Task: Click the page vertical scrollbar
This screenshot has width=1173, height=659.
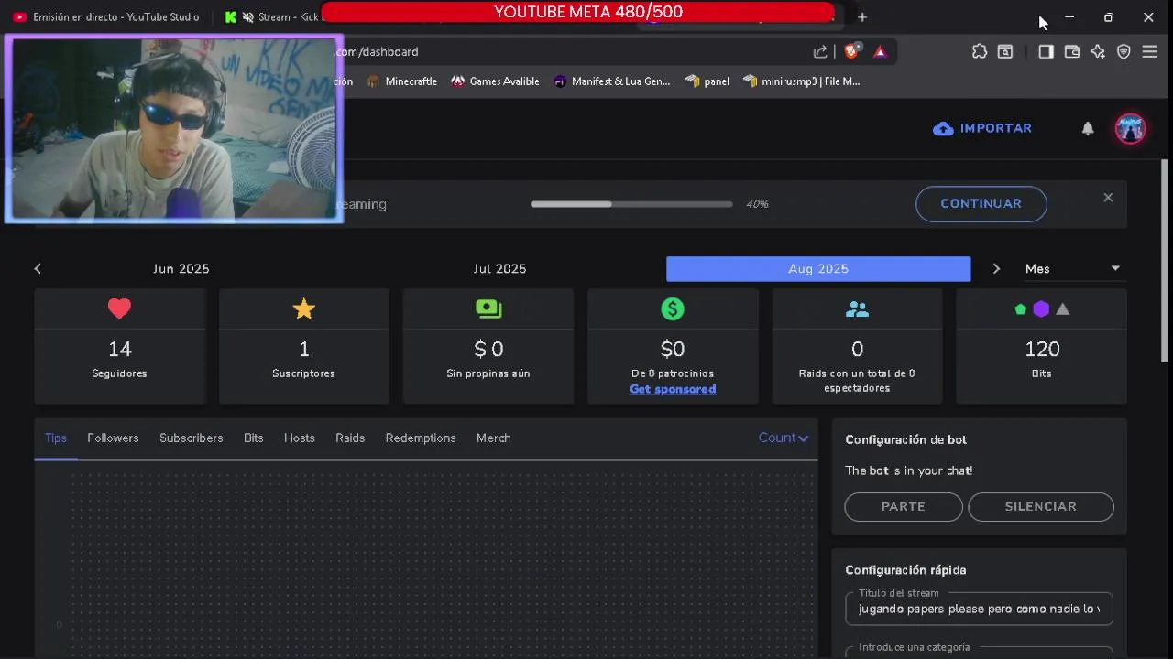Action: [1165, 261]
